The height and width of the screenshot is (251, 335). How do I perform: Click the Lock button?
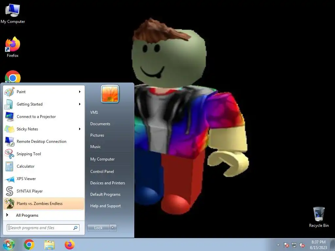click(98, 228)
